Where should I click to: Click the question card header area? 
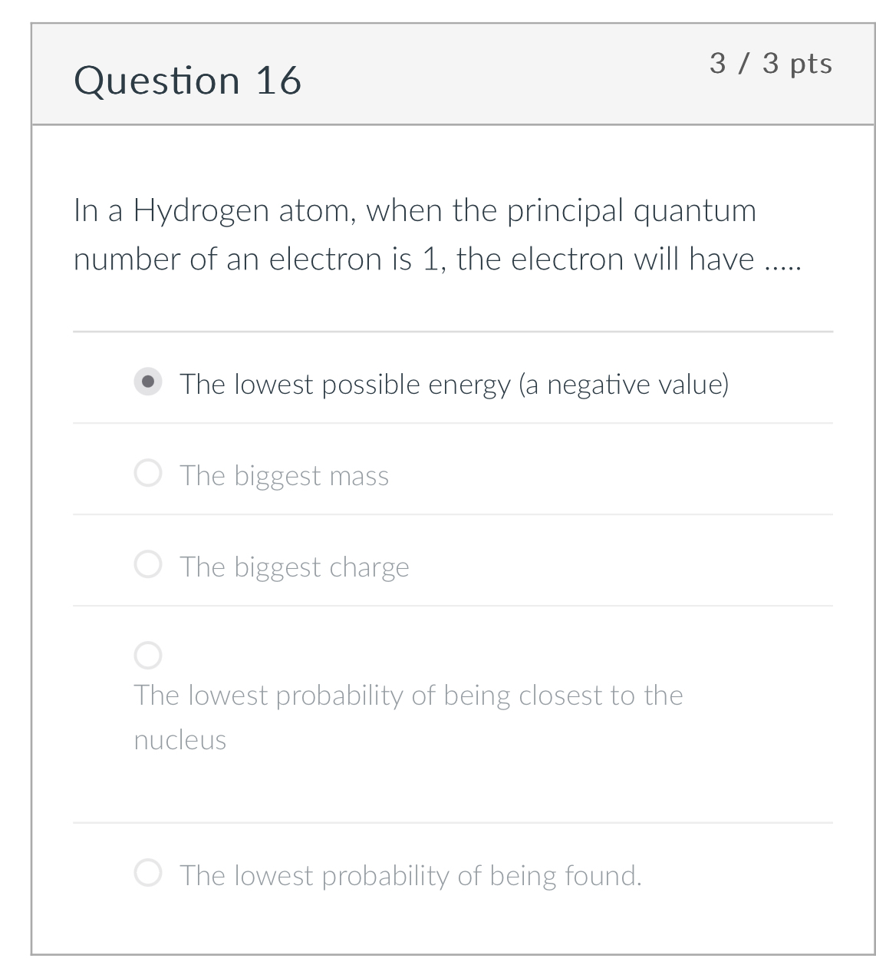pyautogui.click(x=453, y=74)
